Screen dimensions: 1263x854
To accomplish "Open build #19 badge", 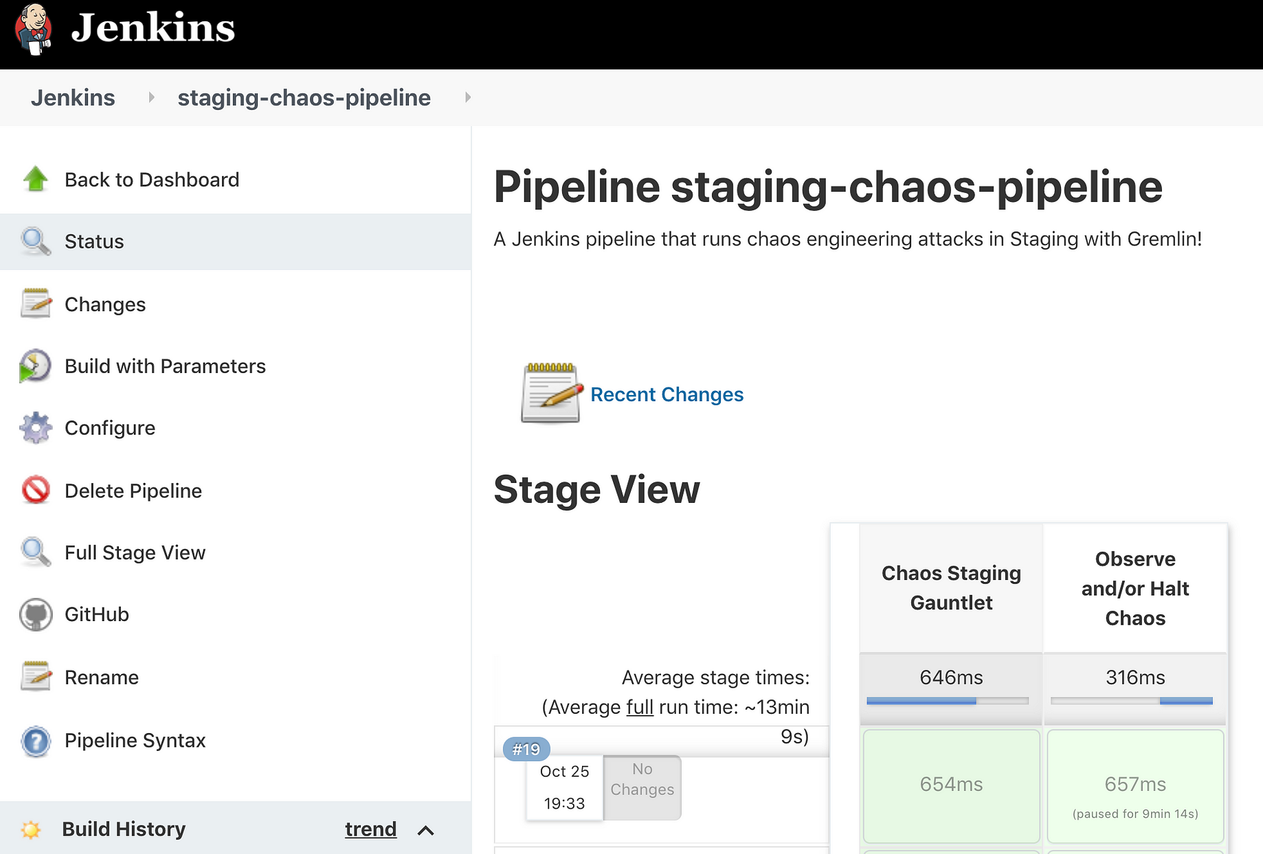I will click(526, 749).
